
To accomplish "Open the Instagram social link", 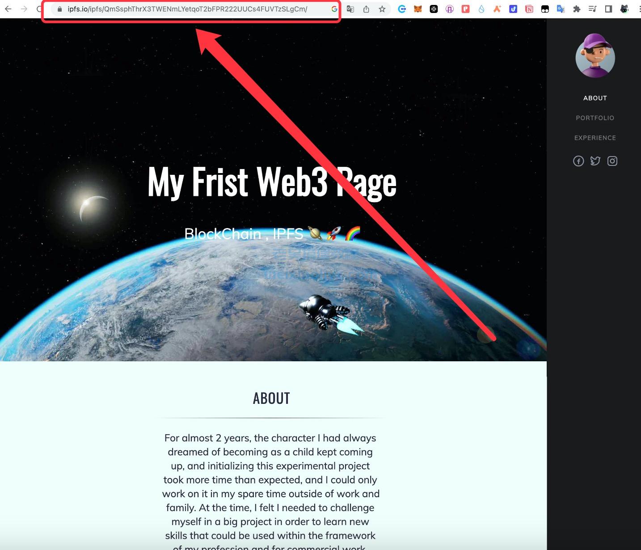I will pyautogui.click(x=612, y=161).
